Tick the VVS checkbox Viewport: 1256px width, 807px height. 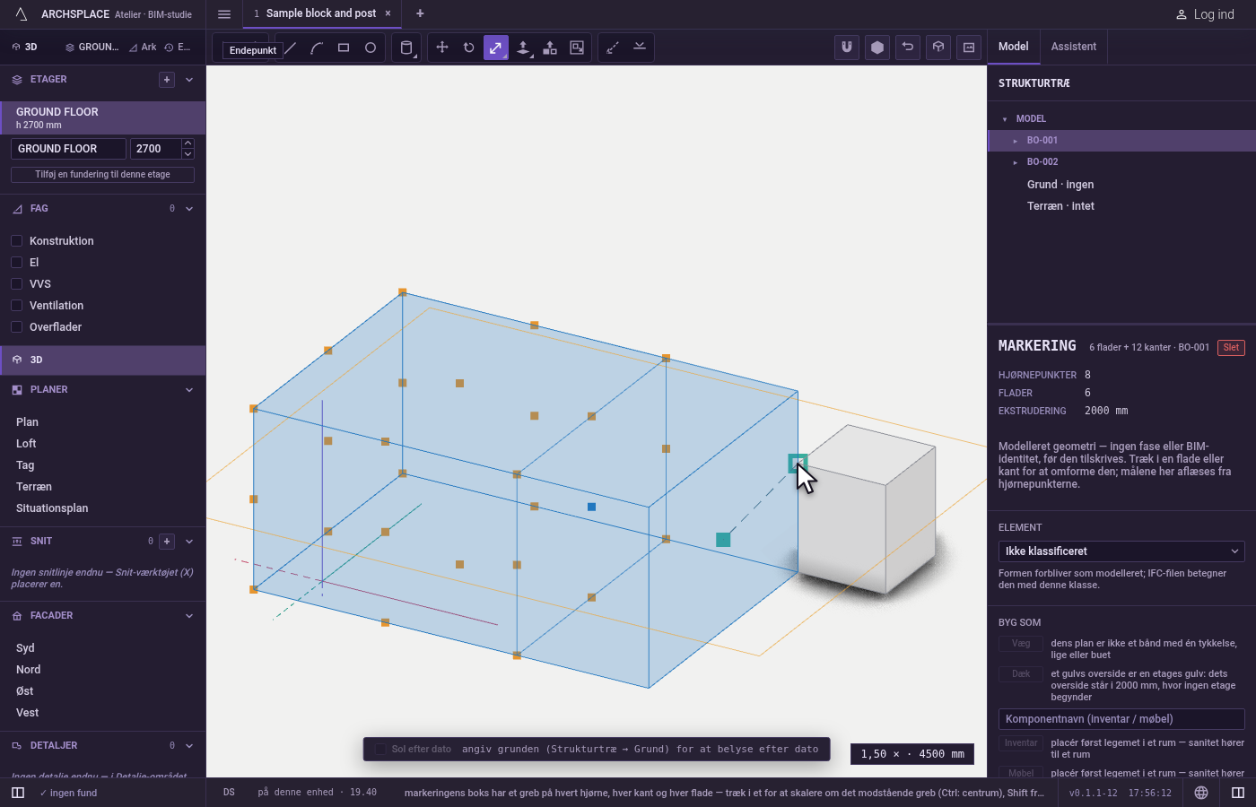point(16,283)
